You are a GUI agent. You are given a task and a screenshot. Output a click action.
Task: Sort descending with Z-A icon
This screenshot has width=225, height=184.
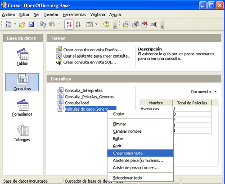[x=78, y=24]
